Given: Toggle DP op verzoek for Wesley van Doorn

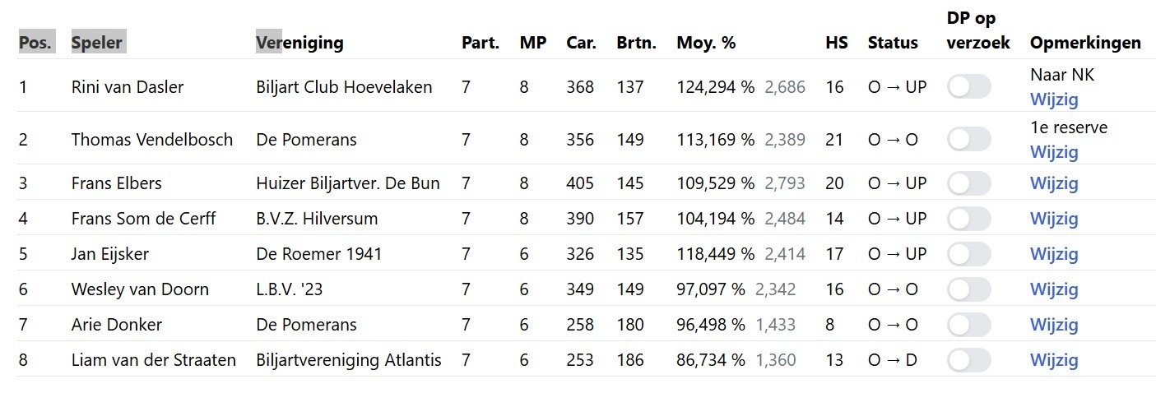Looking at the screenshot, I should 968,289.
